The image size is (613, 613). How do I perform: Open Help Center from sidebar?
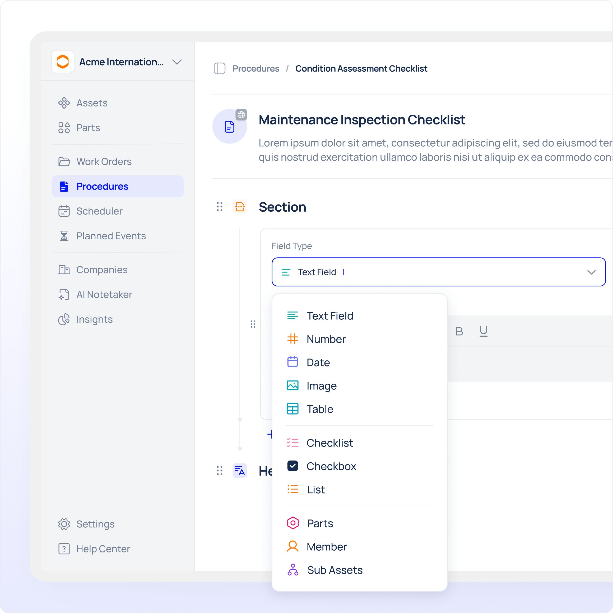point(103,549)
